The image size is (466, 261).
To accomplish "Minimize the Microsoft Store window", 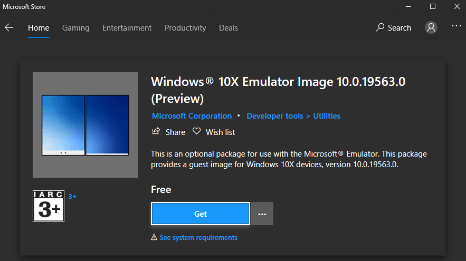I will (x=408, y=6).
